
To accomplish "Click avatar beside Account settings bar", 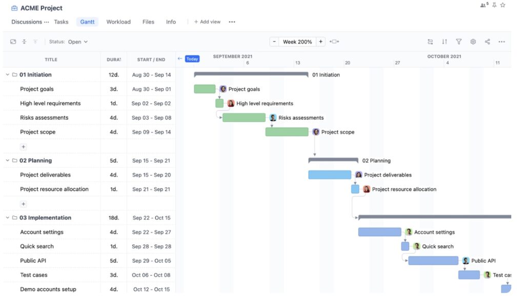I will (x=409, y=232).
